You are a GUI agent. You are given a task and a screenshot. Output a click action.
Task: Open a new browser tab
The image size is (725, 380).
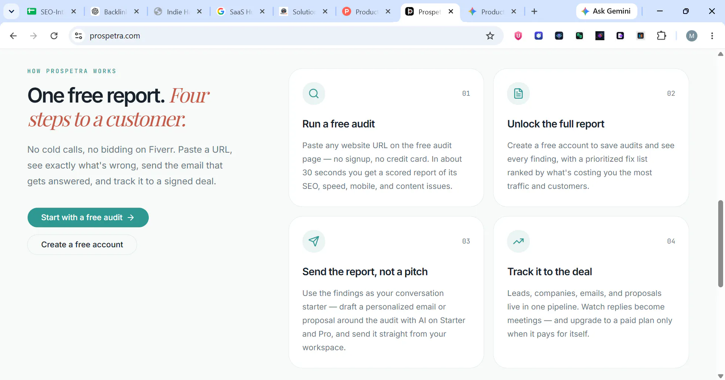pos(534,12)
